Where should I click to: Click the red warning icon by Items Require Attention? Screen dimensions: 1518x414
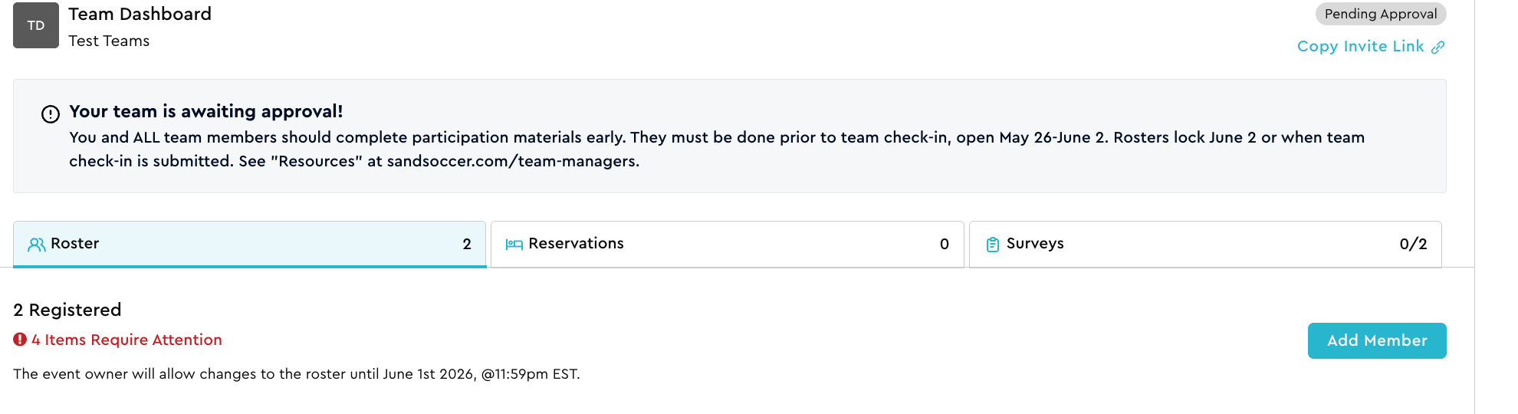tap(20, 339)
